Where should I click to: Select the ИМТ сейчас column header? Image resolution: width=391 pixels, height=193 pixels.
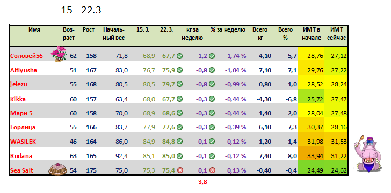click(336, 34)
